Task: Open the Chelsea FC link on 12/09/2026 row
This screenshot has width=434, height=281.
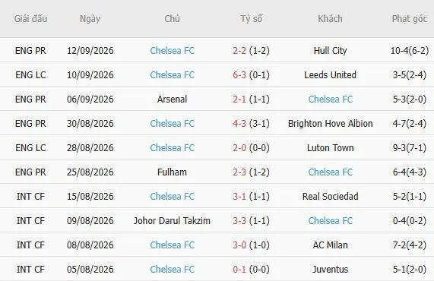Action: tap(173, 51)
